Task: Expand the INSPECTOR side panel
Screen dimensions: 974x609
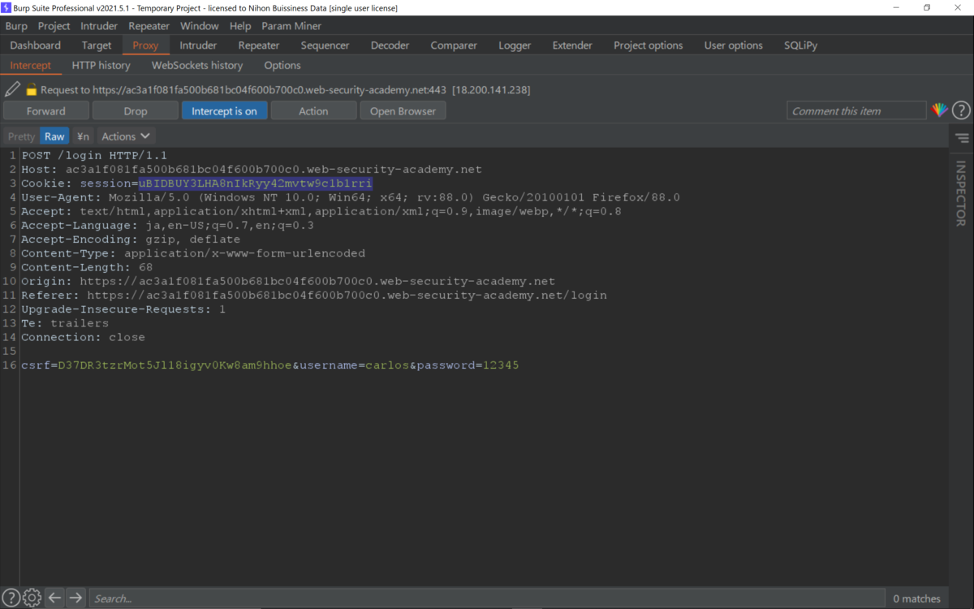Action: 961,193
